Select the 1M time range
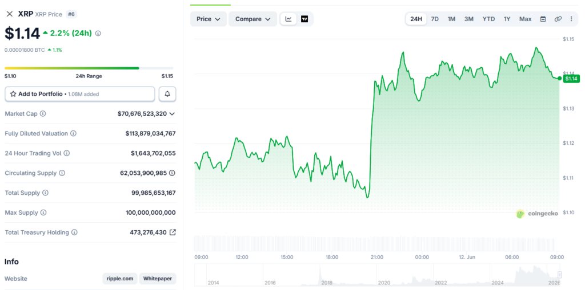 tap(451, 19)
